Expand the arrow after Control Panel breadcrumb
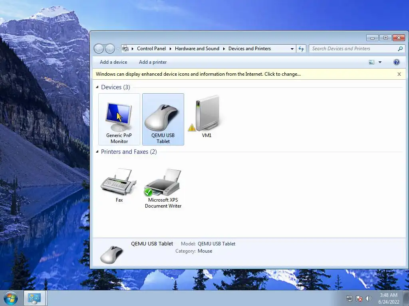 (x=170, y=49)
